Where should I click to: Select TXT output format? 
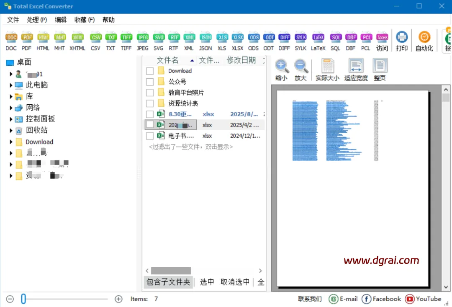pyautogui.click(x=110, y=41)
